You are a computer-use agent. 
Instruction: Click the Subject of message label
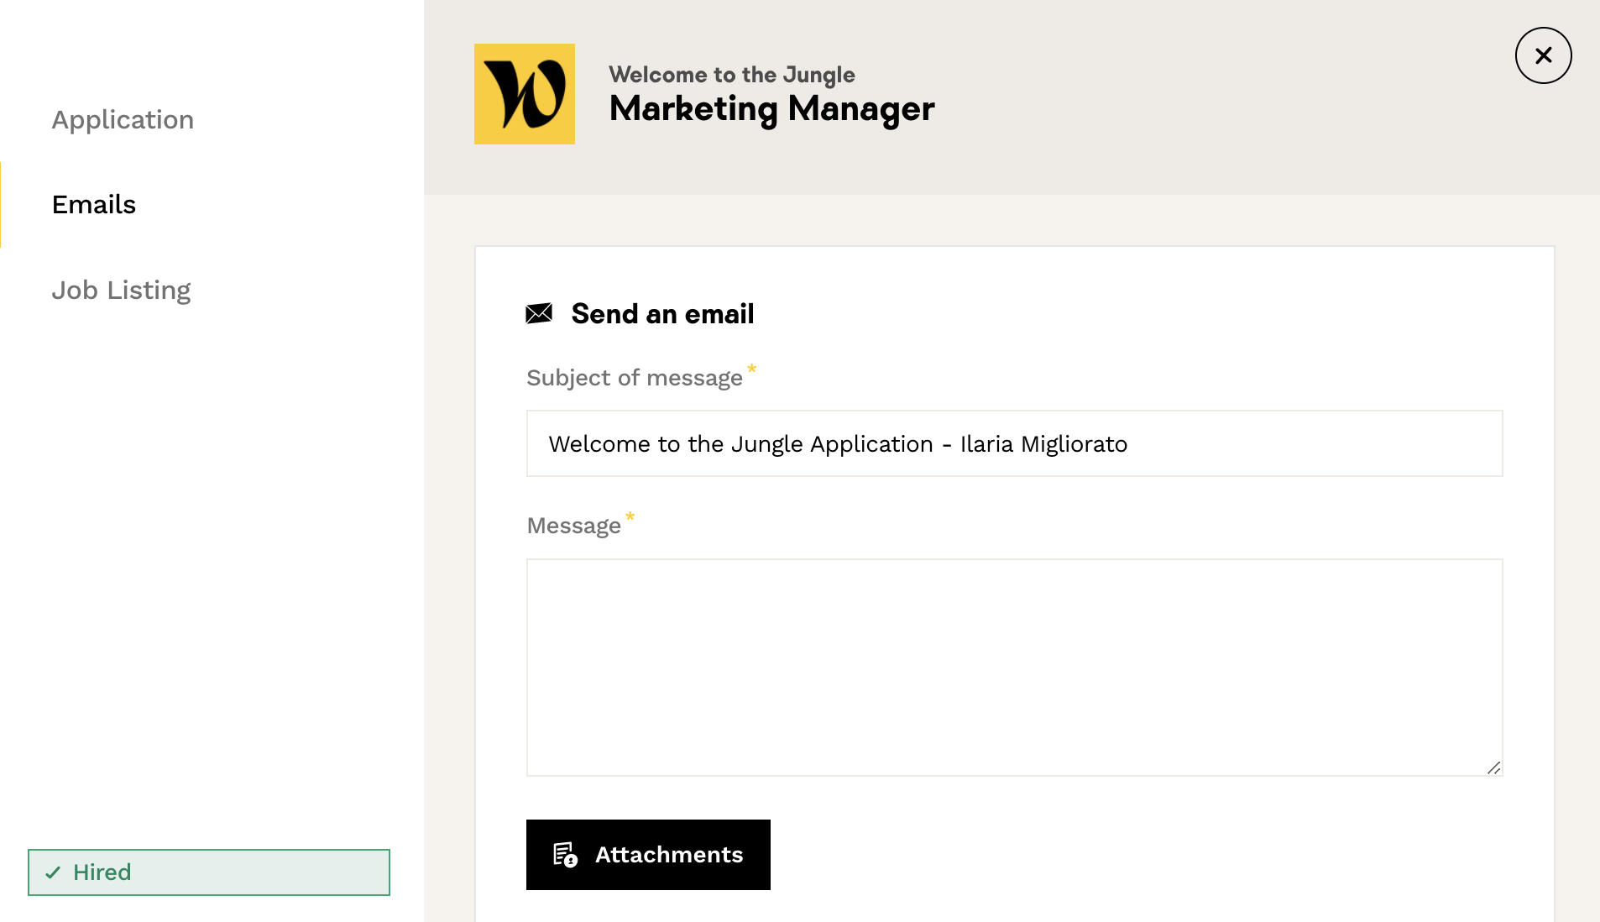(x=634, y=378)
